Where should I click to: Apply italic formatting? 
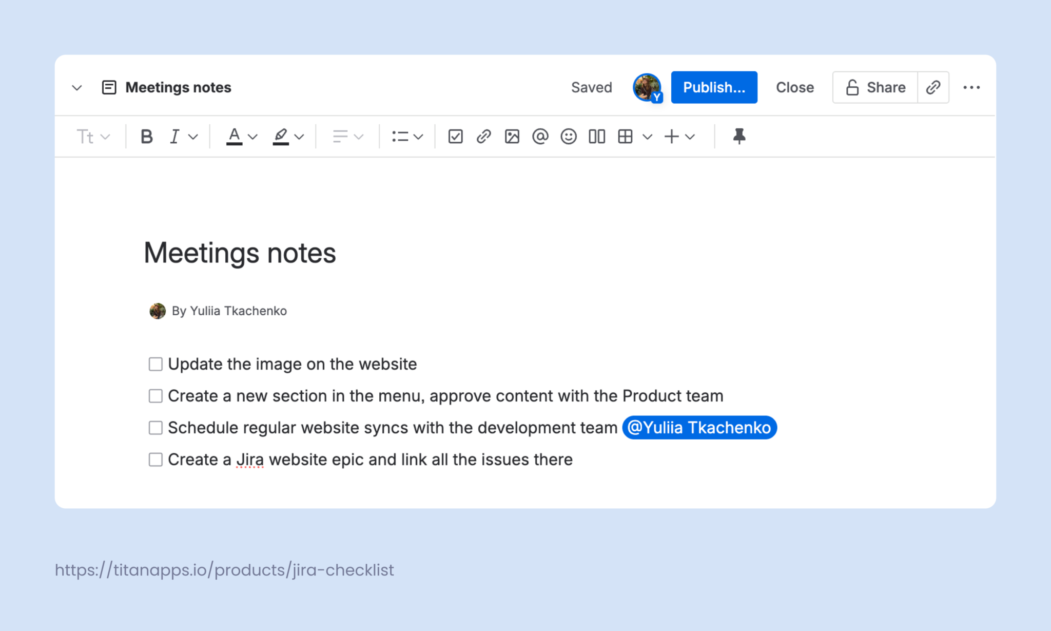click(x=174, y=136)
